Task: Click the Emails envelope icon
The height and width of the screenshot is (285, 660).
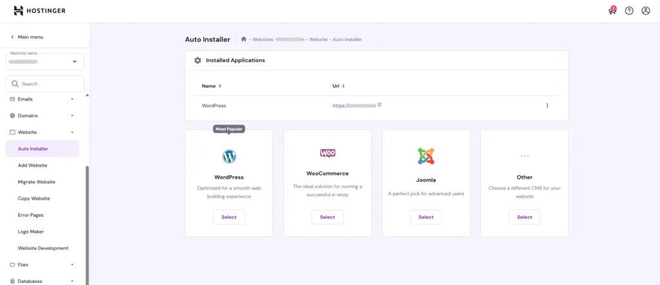Action: 12,99
